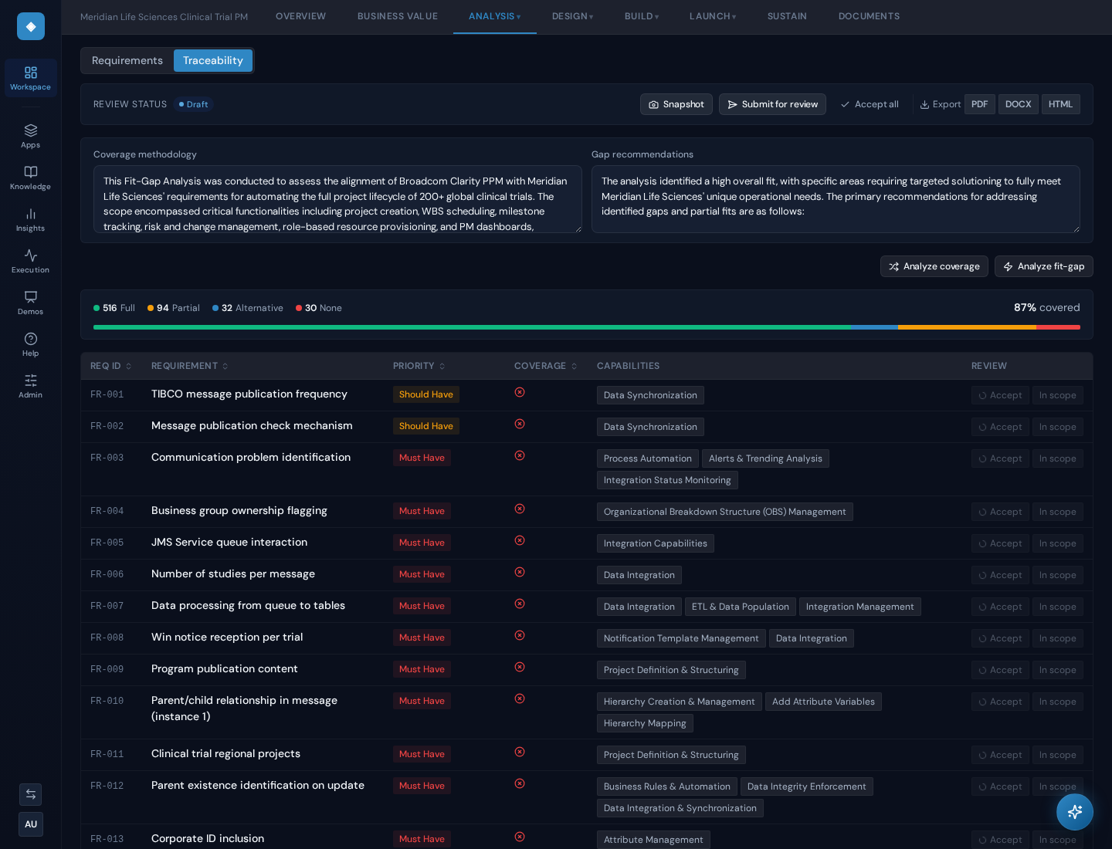The image size is (1112, 849).
Task: Sort table by COVERAGE column
Action: (x=546, y=366)
